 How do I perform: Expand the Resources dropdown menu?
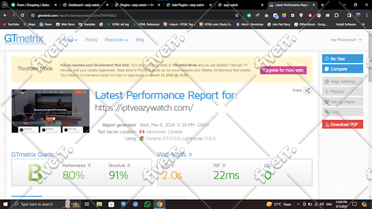click(116, 40)
